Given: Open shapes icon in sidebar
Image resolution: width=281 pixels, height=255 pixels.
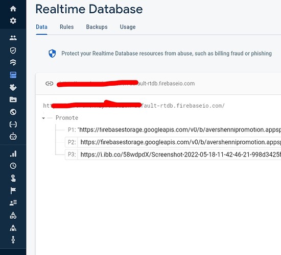Looking at the screenshot, I should coord(13,215).
